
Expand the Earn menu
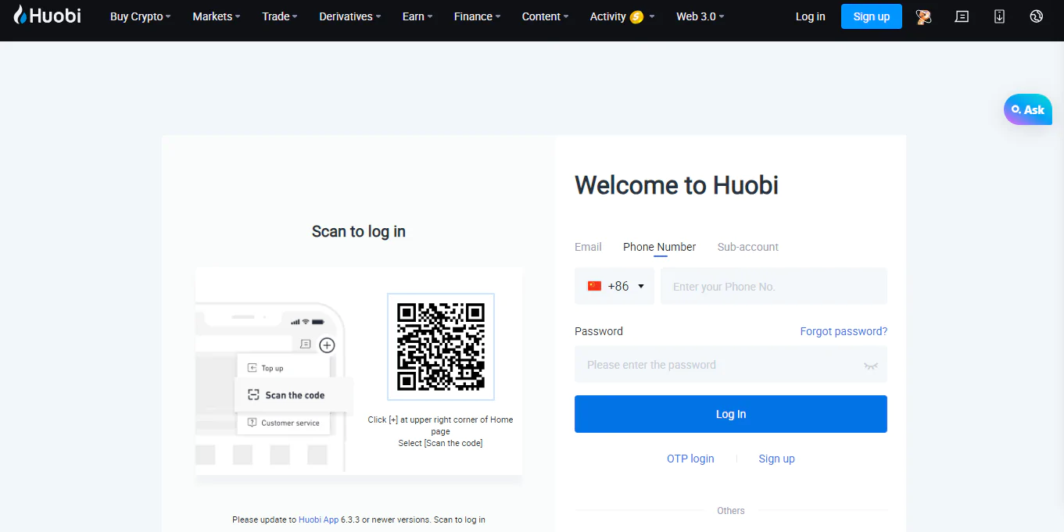tap(417, 16)
